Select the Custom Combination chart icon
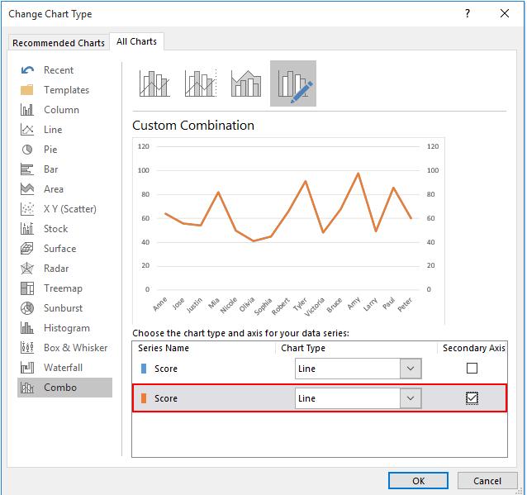This screenshot has width=527, height=495. (293, 83)
